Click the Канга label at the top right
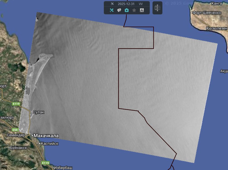 tap(216, 3)
